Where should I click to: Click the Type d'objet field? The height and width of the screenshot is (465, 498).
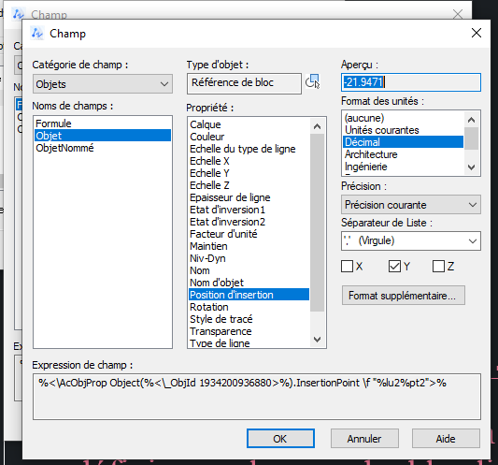[244, 83]
